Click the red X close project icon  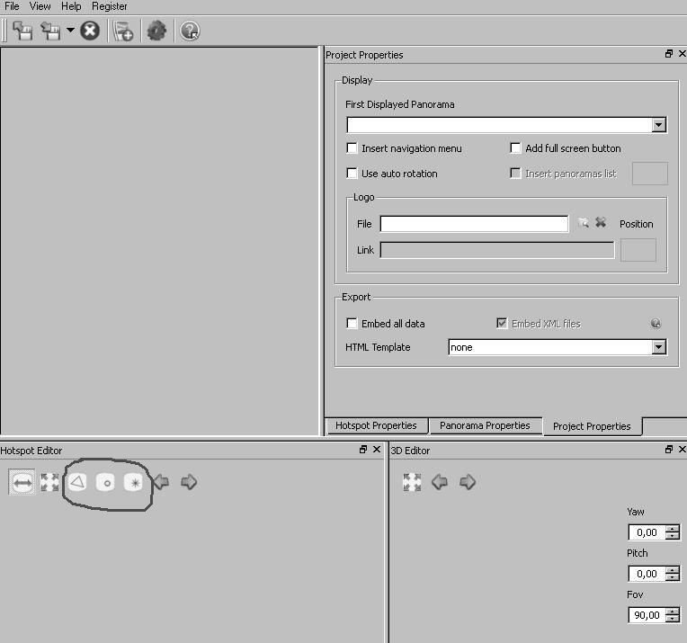pos(90,31)
